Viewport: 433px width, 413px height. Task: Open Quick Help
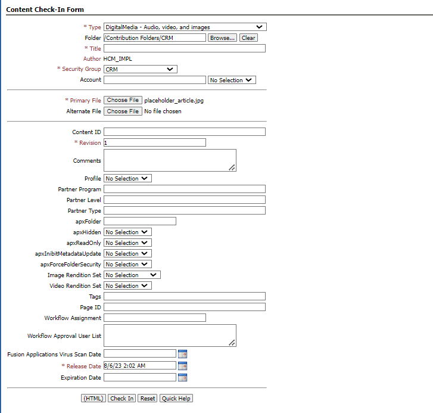(176, 398)
